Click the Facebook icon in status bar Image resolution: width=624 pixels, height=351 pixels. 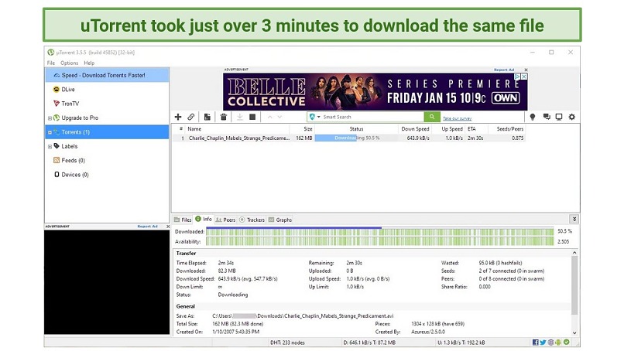click(536, 342)
